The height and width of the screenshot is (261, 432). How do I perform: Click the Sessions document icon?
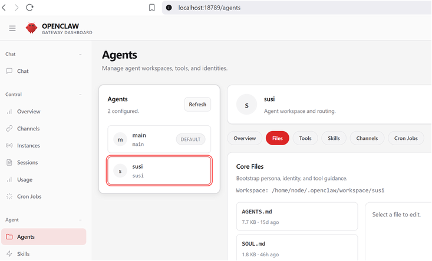coord(9,162)
